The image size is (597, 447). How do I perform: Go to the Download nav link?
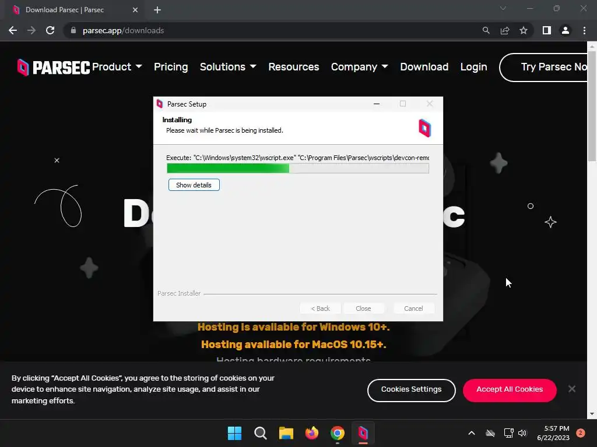424,67
